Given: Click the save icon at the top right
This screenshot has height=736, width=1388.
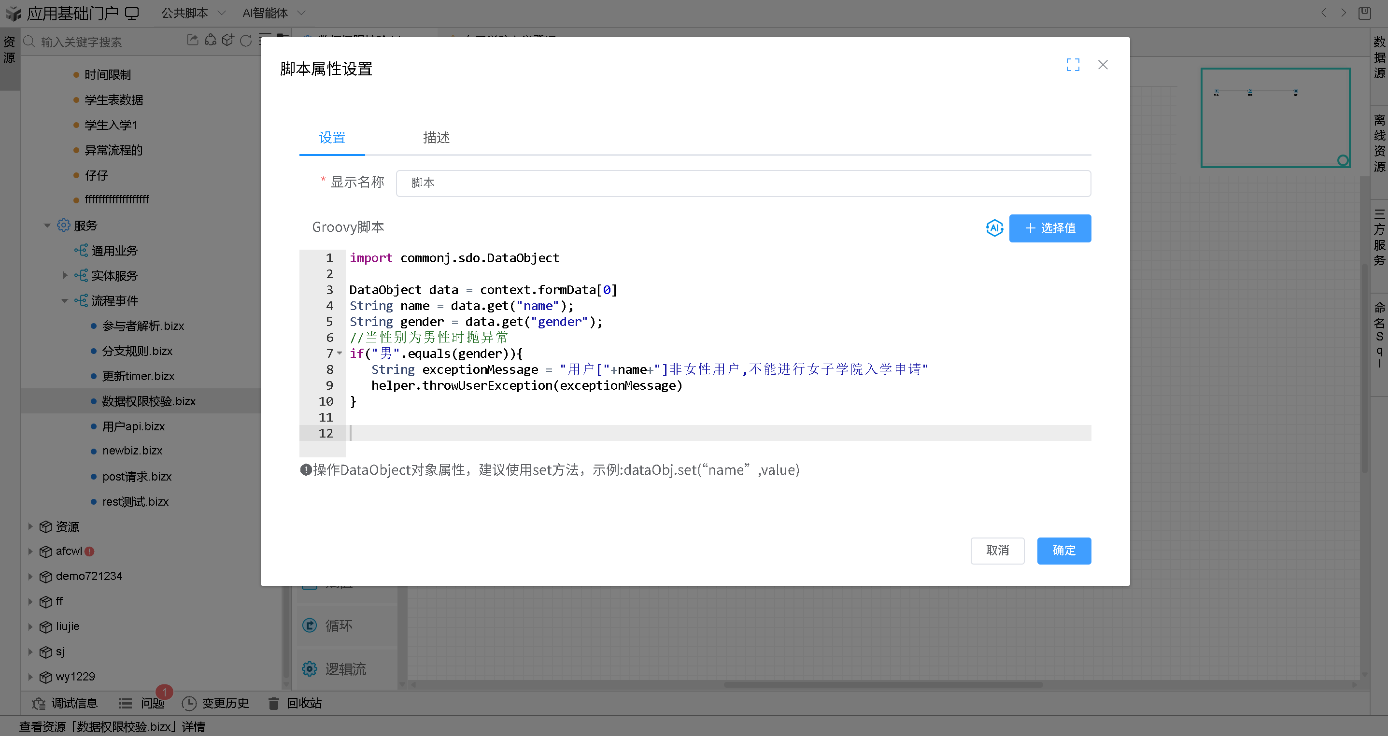Looking at the screenshot, I should click(x=1364, y=13).
